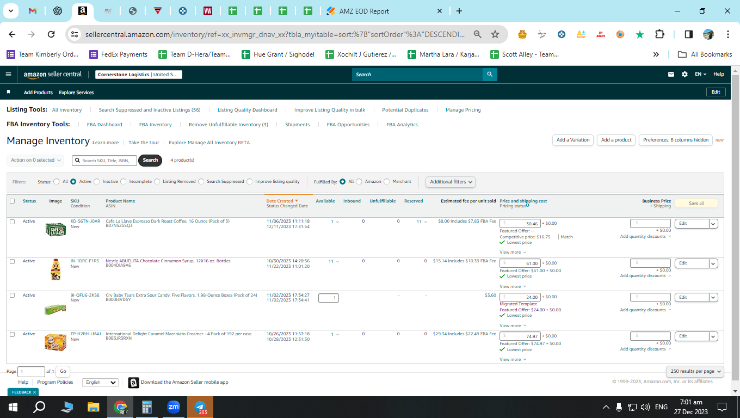The image size is (740, 418).
Task: Click the Nestle Abuelita syrup thumbnail
Action: click(55, 269)
